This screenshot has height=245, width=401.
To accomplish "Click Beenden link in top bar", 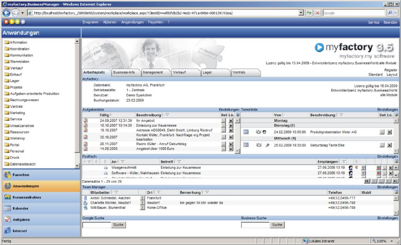I will click(390, 22).
